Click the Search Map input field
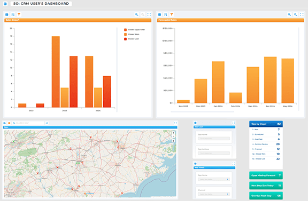 28,123
